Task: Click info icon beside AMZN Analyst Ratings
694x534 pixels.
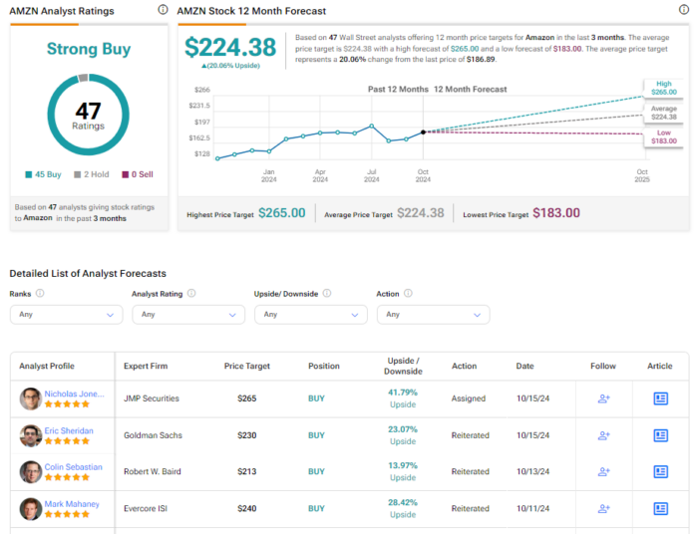Action: tap(163, 10)
